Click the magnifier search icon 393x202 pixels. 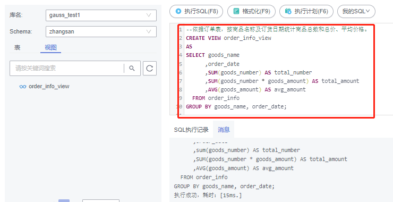coord(132,68)
